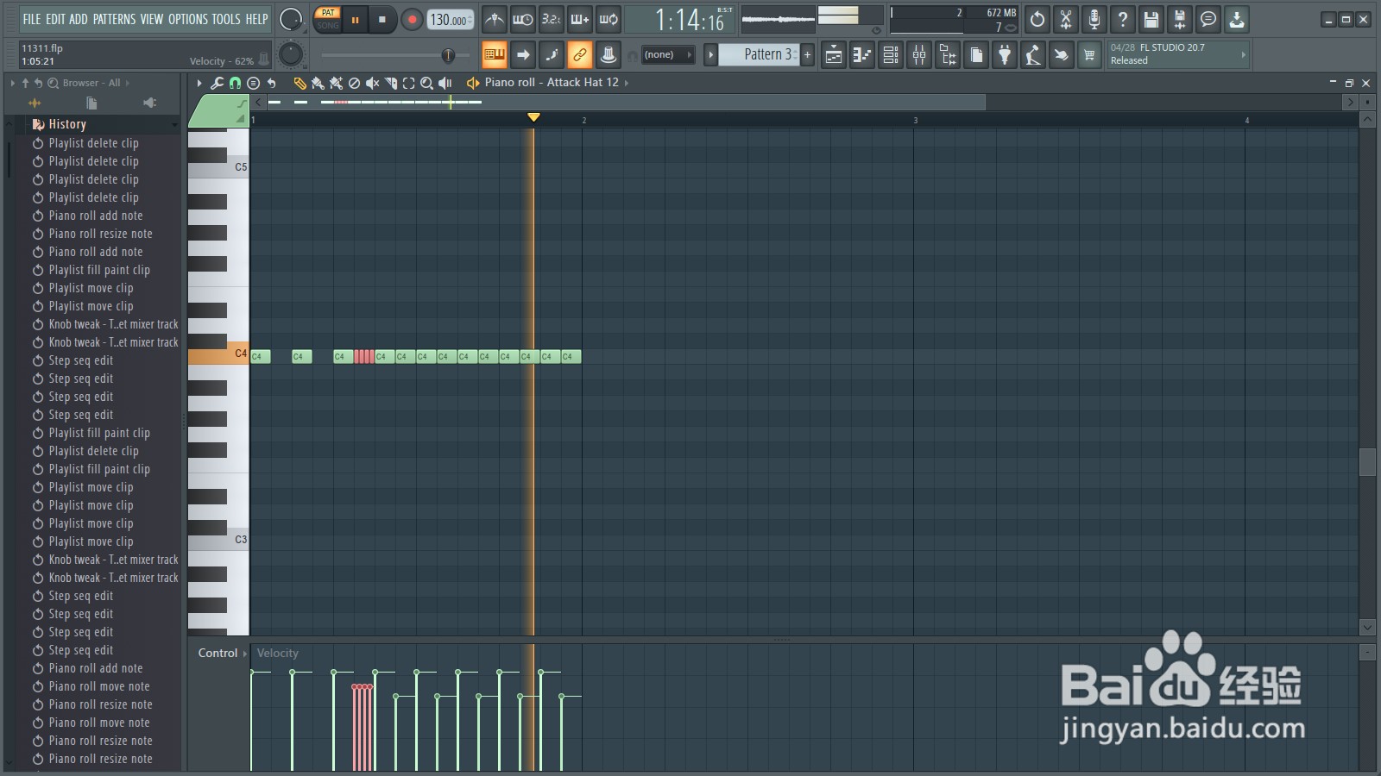This screenshot has height=776, width=1381.
Task: Toggle the 3-2-1 countdown before recording
Action: [x=552, y=19]
